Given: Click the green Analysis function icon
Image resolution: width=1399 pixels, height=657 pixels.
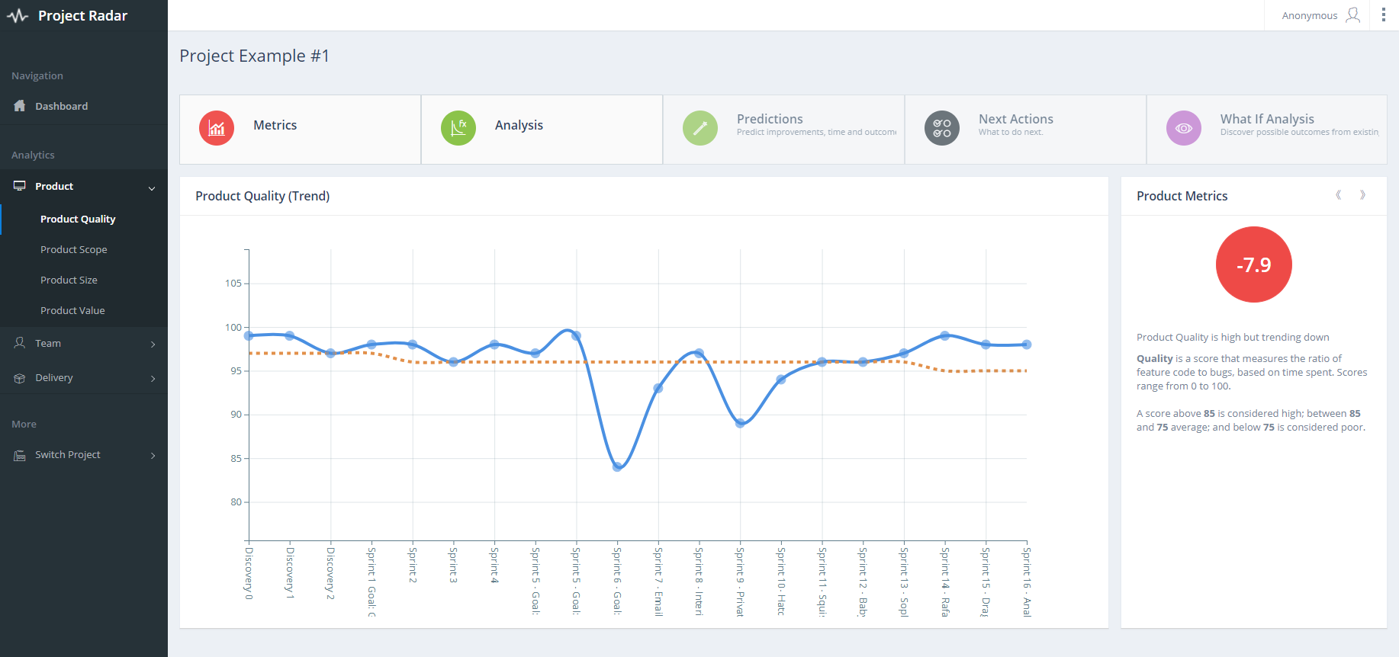Looking at the screenshot, I should point(458,128).
